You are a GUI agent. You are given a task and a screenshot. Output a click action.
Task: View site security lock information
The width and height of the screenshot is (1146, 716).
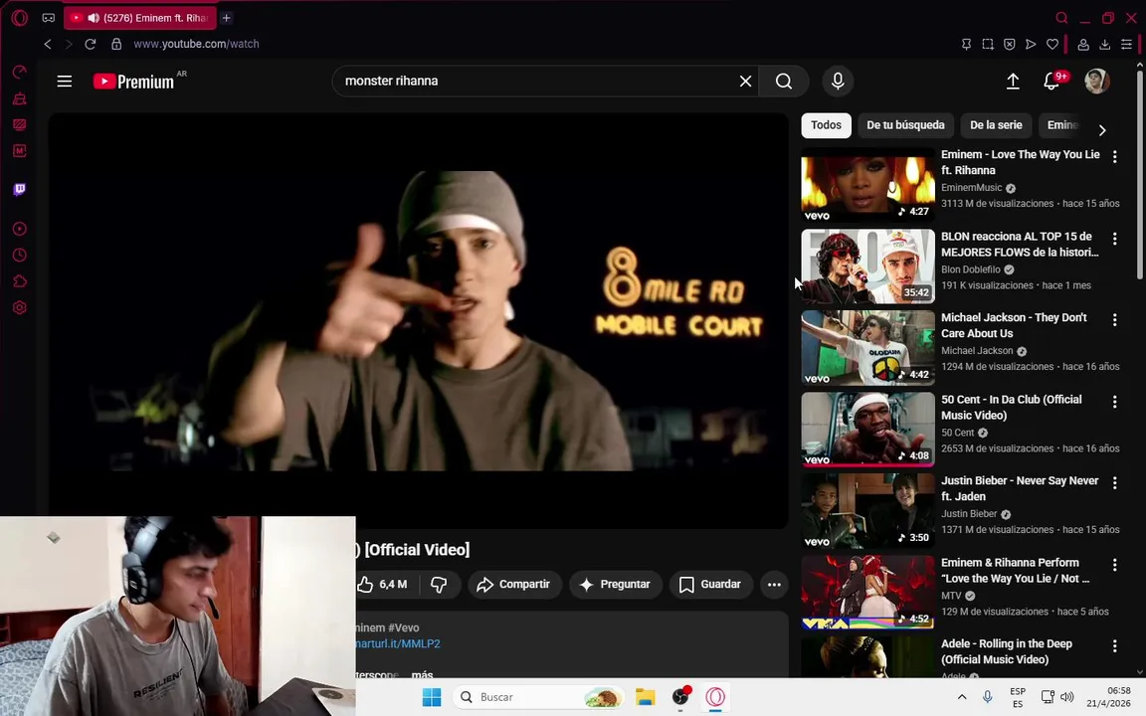[x=116, y=44]
